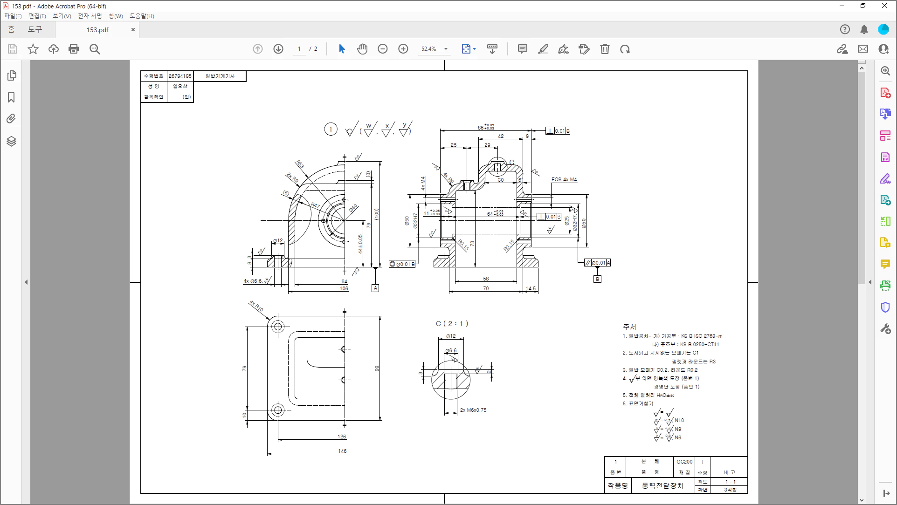Open the Comment tool from the toolbar
897x505 pixels.
[522, 48]
